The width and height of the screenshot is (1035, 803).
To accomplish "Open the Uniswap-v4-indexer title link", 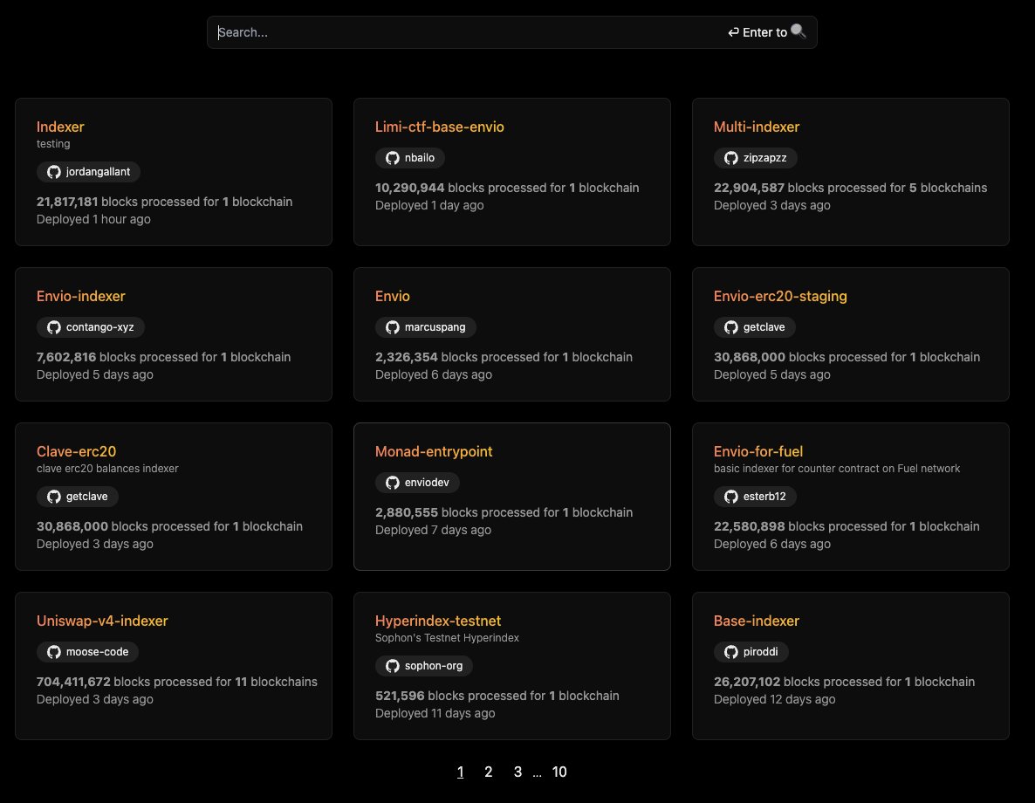I will point(102,621).
